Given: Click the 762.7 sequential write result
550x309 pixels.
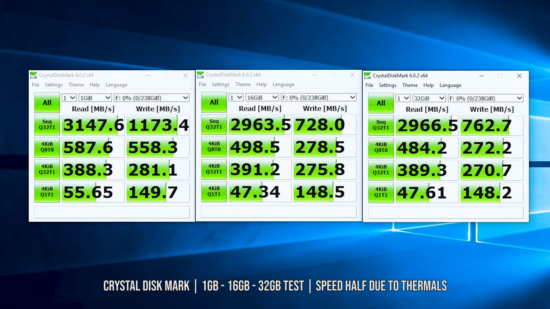Looking at the screenshot, I should click(492, 126).
